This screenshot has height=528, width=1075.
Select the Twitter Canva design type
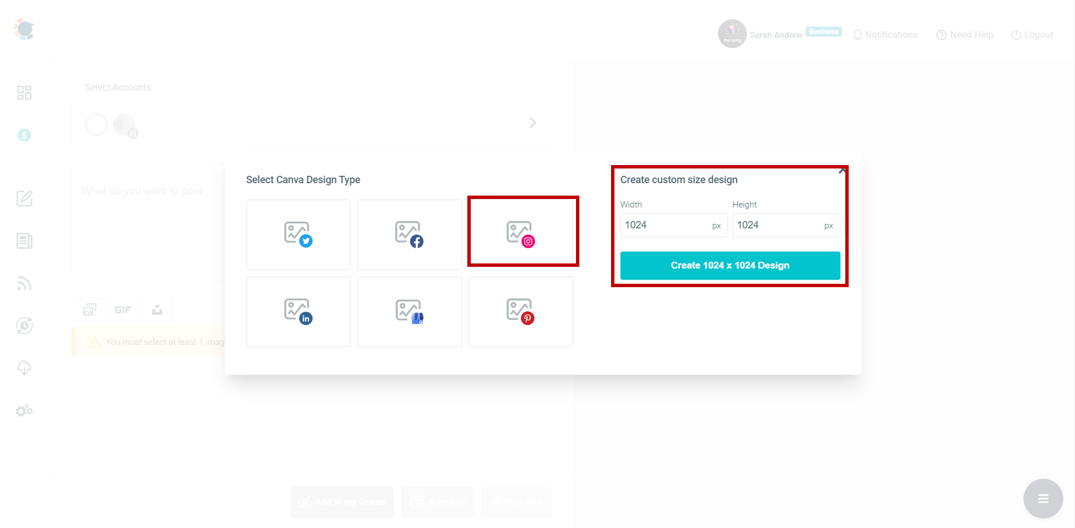298,235
